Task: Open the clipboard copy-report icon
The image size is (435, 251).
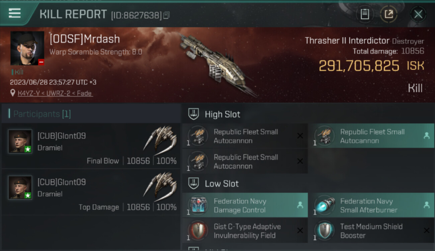Action: [365, 14]
